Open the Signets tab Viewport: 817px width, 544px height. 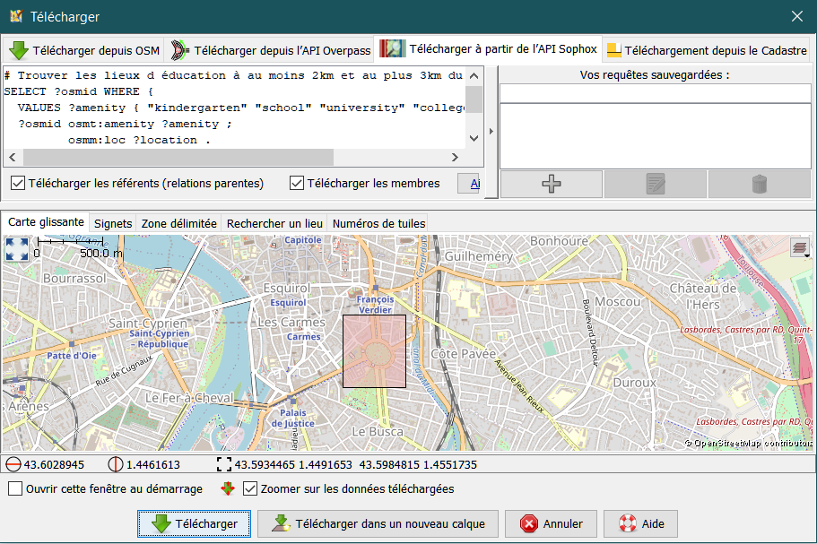click(x=113, y=224)
